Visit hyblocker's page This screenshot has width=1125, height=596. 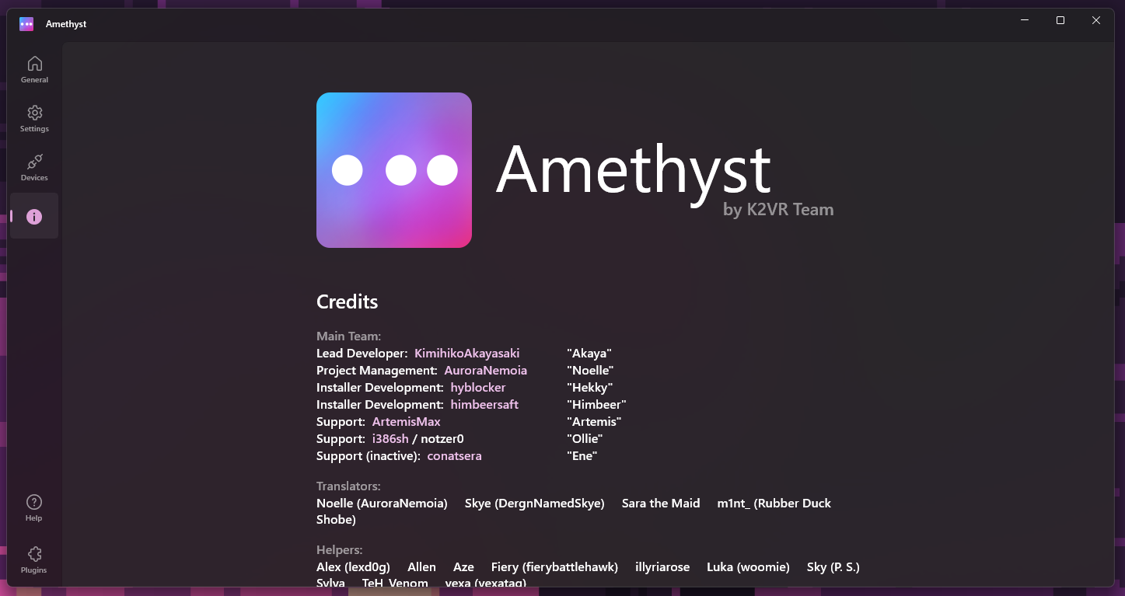click(x=477, y=387)
